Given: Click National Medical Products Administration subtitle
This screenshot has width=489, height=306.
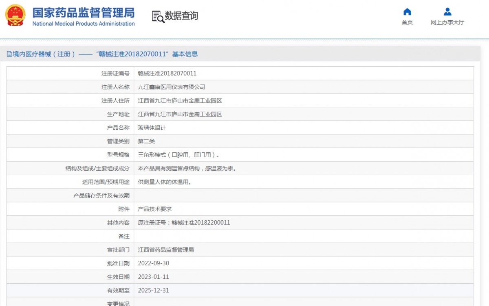Looking at the screenshot, I should (84, 24).
